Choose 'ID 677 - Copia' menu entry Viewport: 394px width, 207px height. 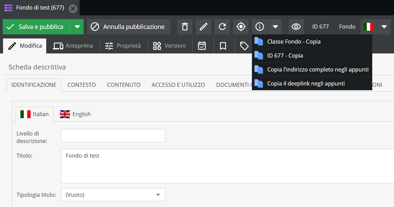coord(285,55)
